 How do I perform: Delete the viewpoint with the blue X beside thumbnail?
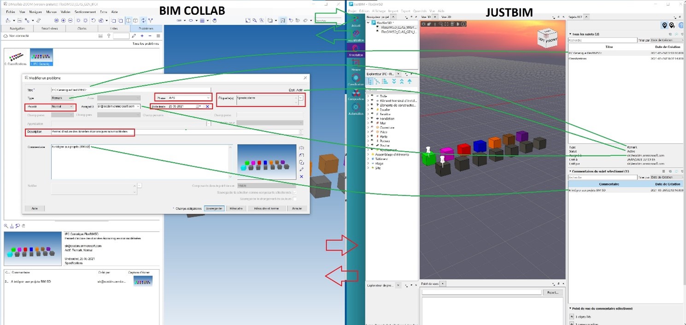[x=301, y=177]
